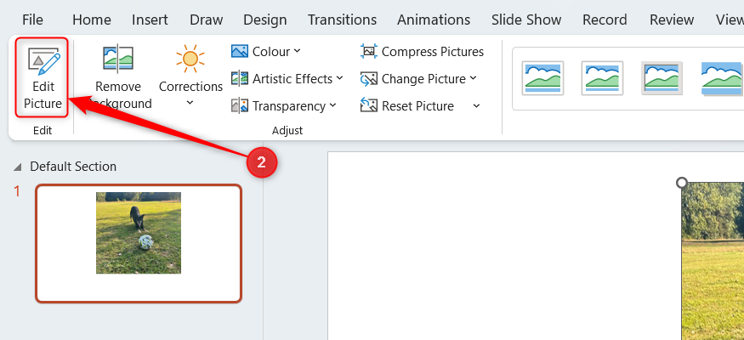Click the dog picture on the slide canvas

point(713,261)
